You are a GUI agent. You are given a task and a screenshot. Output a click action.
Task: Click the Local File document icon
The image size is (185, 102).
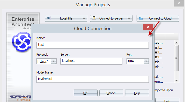click(x=49, y=18)
